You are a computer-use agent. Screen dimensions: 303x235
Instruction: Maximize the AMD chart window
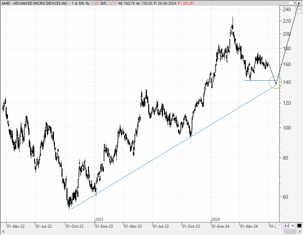pyautogui.click(x=295, y=4)
